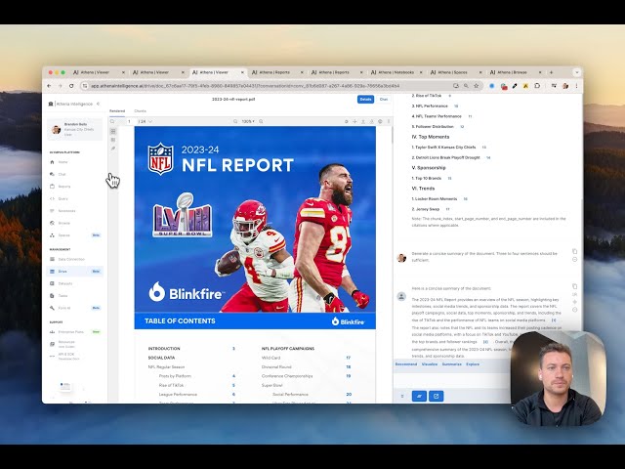Screen dimensions: 625x469
Task: Open the browser tab search dropdown
Action: (576, 72)
